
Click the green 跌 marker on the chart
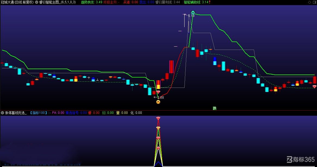click(215, 108)
